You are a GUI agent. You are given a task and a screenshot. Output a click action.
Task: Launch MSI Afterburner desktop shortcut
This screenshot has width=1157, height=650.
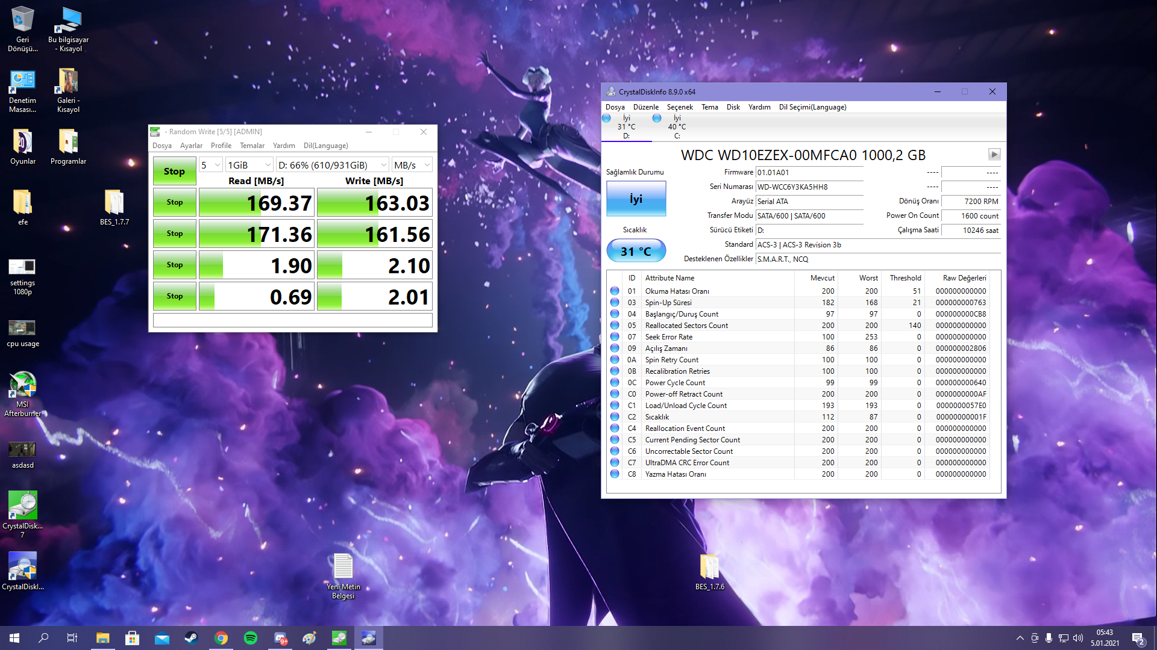(22, 394)
